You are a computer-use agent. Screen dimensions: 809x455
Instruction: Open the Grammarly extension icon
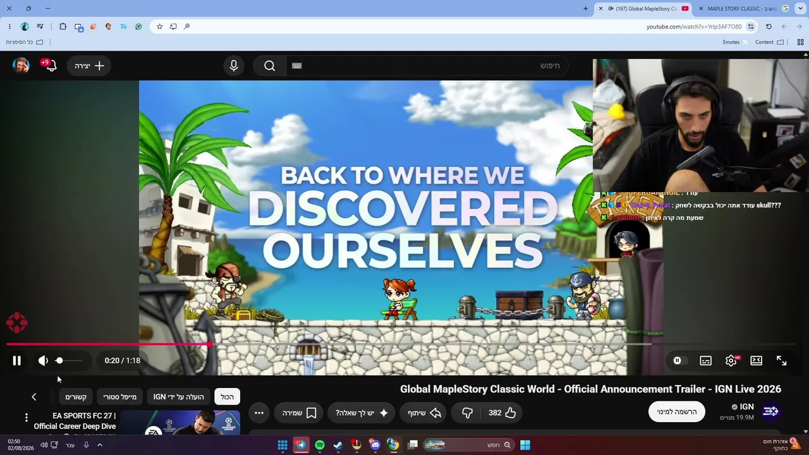138,27
